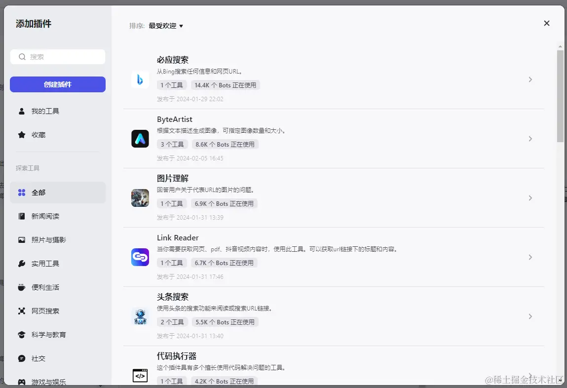
Task: Click the 发布于 2024-01-29 22:02 date
Action: [x=190, y=99]
